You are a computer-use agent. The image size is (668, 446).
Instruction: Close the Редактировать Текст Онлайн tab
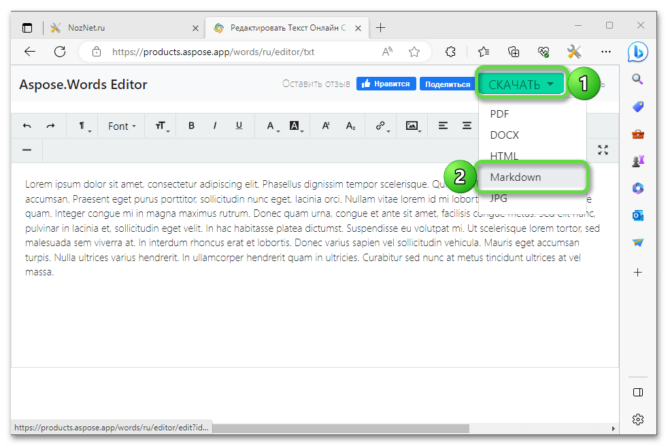(x=358, y=28)
